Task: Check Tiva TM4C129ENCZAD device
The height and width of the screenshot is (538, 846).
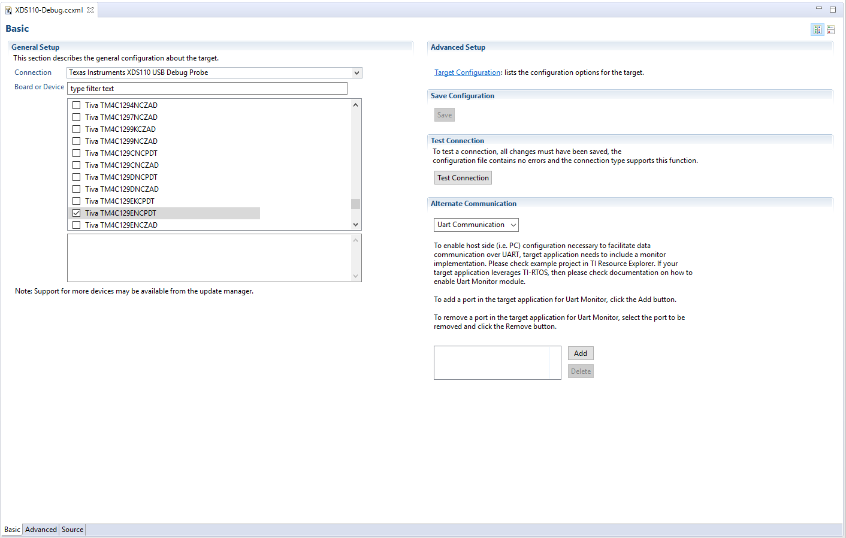Action: [x=76, y=225]
